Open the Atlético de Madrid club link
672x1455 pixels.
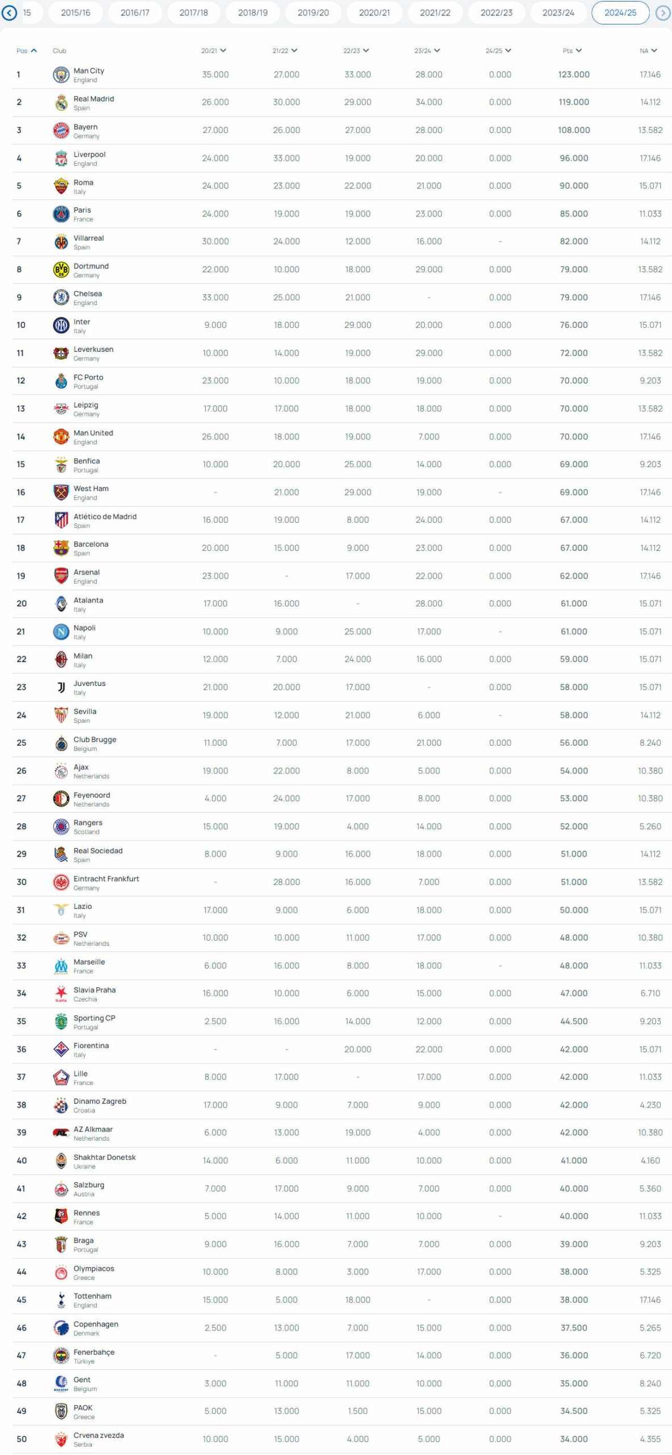point(105,517)
